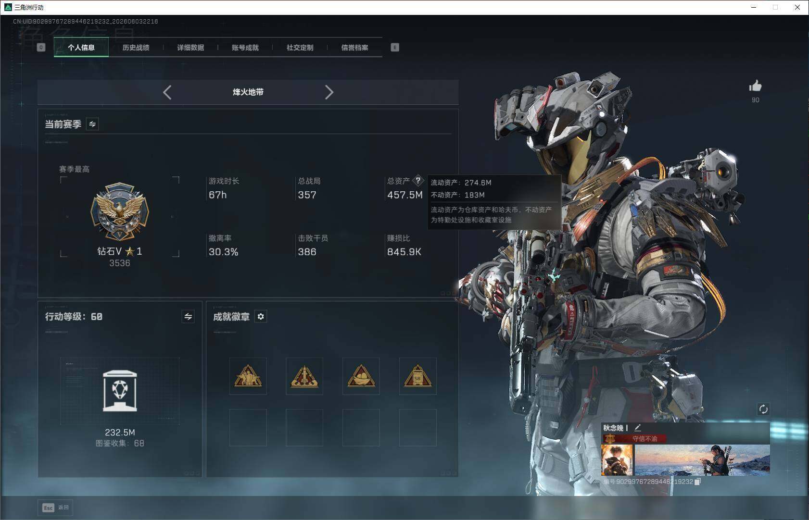Click the 图鉴收集: 68 text
This screenshot has height=520, width=809.
point(120,443)
